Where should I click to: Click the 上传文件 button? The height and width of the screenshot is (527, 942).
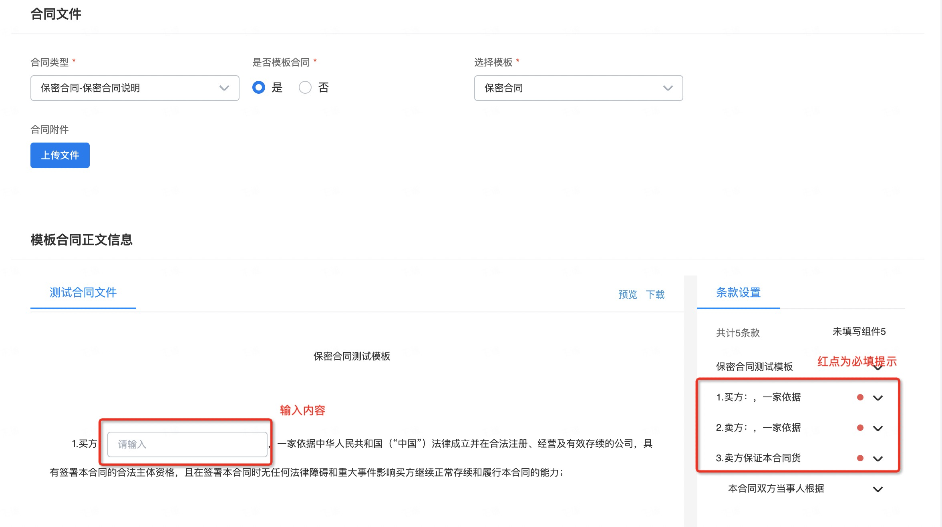pyautogui.click(x=60, y=155)
